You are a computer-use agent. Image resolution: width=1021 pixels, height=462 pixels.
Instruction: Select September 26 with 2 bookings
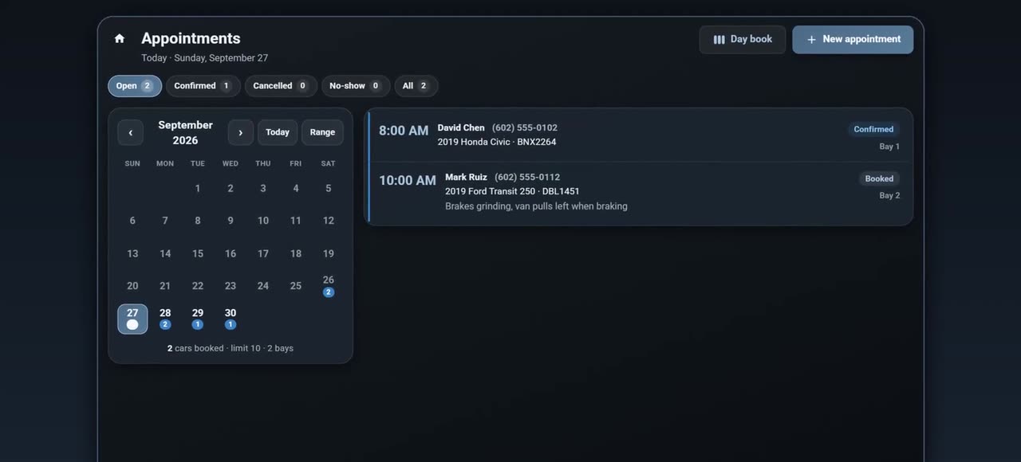pyautogui.click(x=329, y=286)
